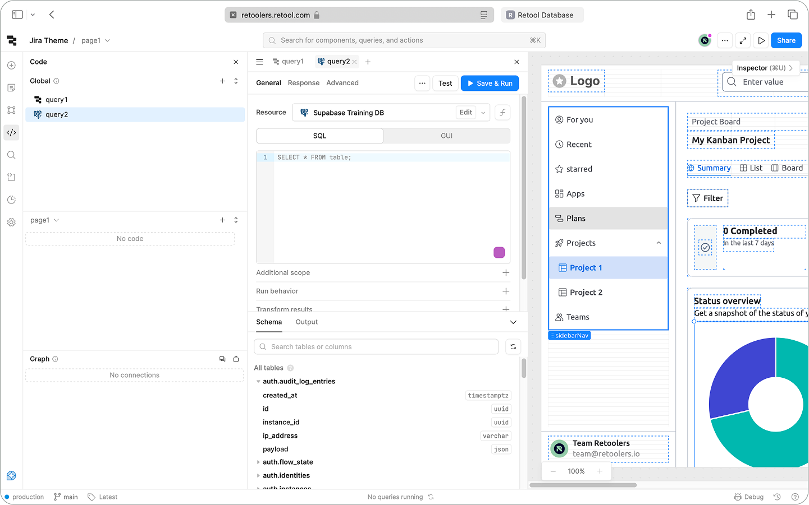Click the fx dynamic resource button
Image resolution: width=809 pixels, height=505 pixels.
point(502,113)
